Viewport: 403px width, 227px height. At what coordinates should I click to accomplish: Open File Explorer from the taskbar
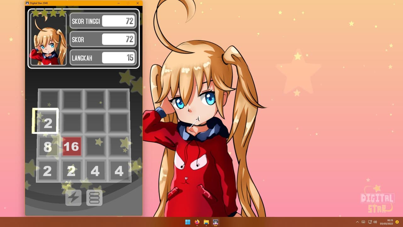point(206,222)
